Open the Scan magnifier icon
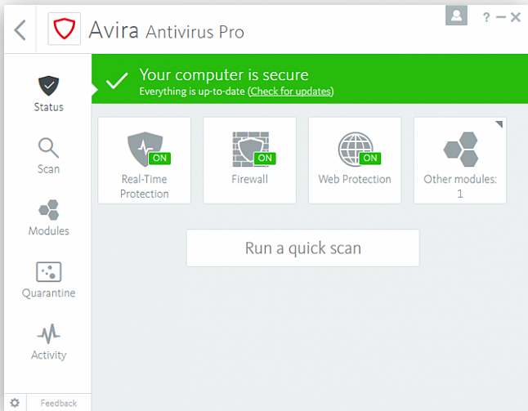Screen dimensions: 528x411 point(48,148)
